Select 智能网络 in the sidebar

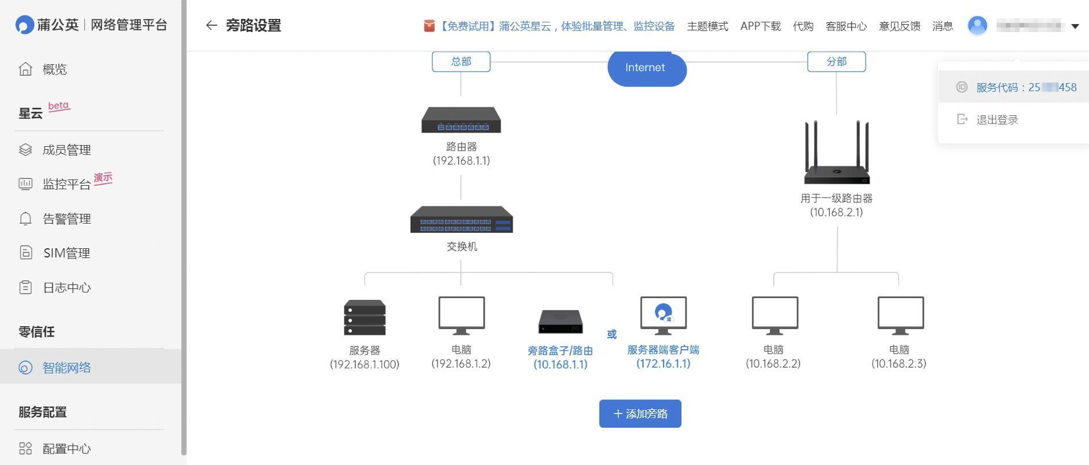pyautogui.click(x=67, y=368)
